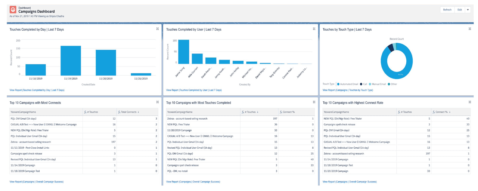Click the Campaigns Dashboard app icon

[x=13, y=10]
